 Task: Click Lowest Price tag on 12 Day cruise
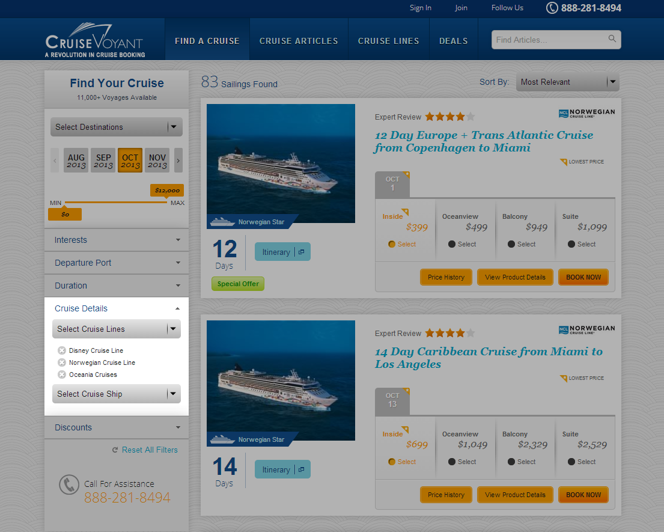click(x=582, y=162)
